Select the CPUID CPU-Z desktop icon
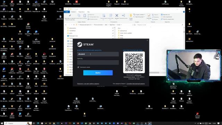 (x=4, y=10)
